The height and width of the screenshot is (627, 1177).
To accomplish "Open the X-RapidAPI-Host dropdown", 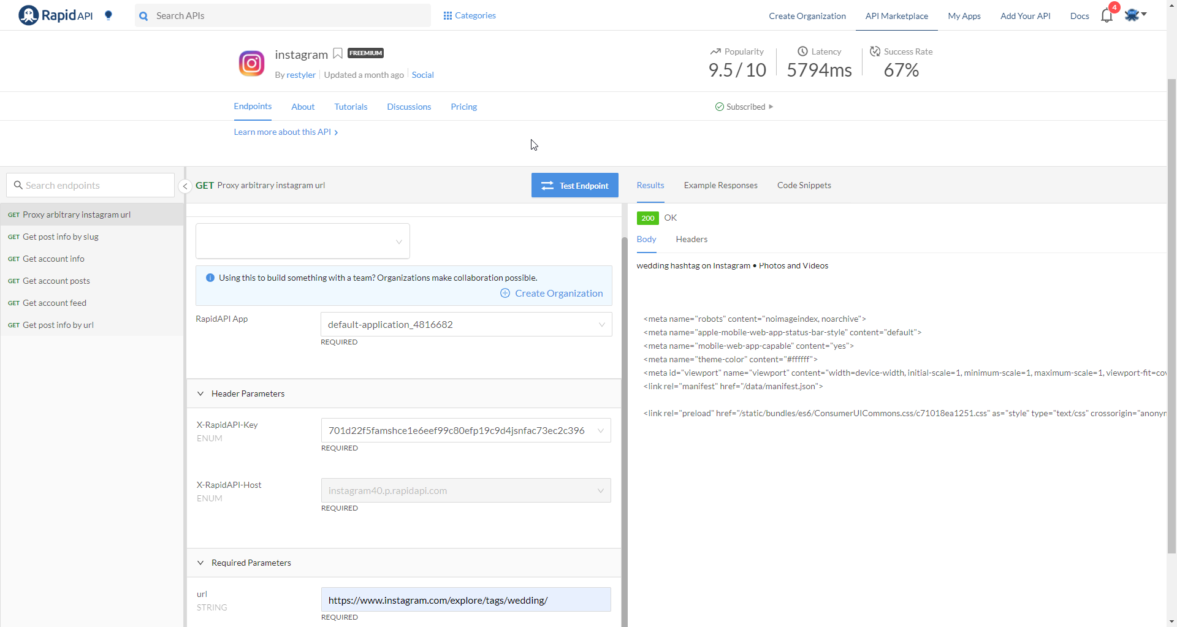I will (601, 490).
